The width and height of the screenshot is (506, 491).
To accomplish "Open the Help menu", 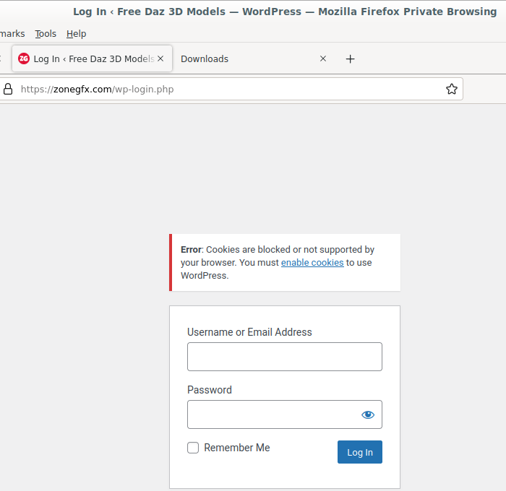I will (x=76, y=33).
